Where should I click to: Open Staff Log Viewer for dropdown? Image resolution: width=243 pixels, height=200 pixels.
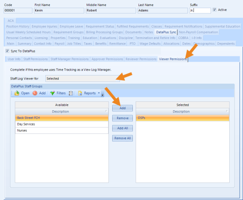[x=83, y=78]
